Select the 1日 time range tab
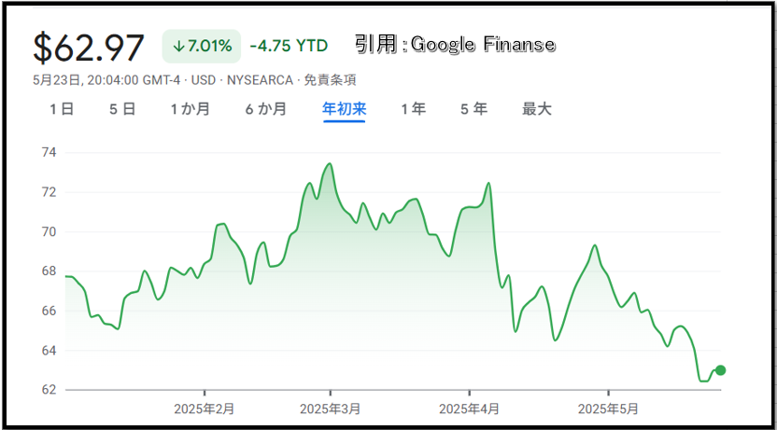Viewport: 777px width, 430px height. pos(62,109)
